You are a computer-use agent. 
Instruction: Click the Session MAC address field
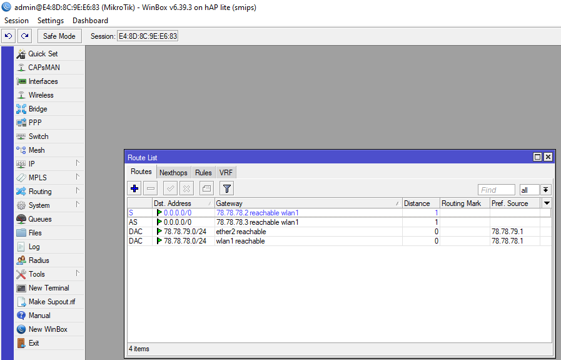(x=148, y=36)
